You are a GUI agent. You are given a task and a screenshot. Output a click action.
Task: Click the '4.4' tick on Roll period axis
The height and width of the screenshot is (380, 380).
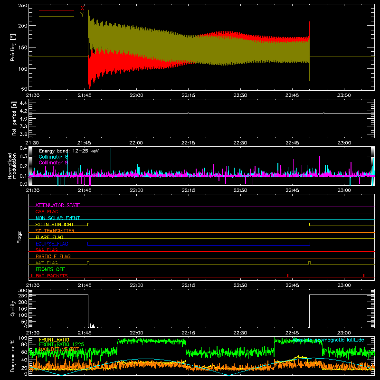point(23,103)
